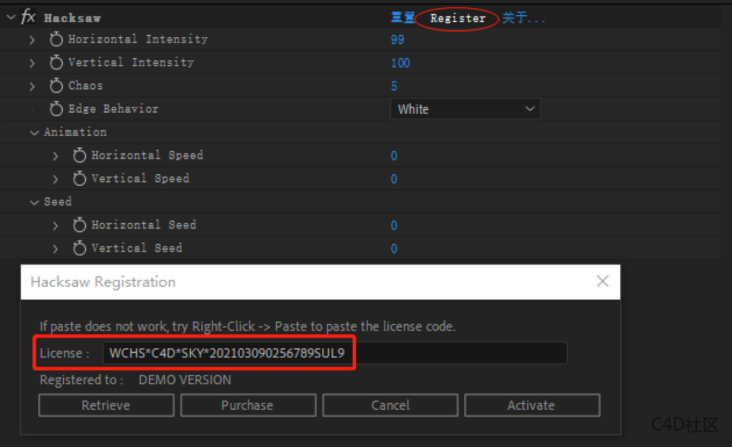Screen dimensions: 732x447
Task: Enable the Chaos keyframe stopwatch
Action: click(56, 86)
